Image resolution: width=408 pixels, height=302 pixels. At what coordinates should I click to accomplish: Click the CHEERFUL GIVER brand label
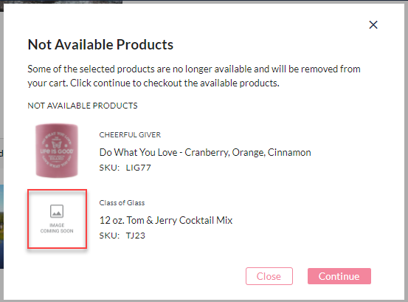click(130, 135)
